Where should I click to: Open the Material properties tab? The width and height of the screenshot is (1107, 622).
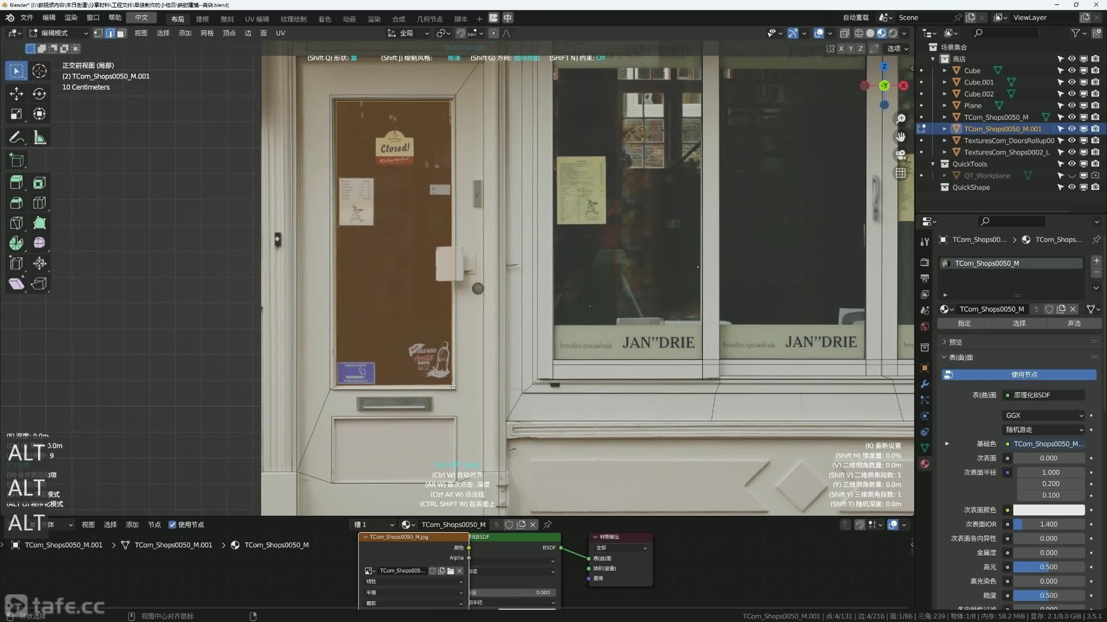coord(925,464)
